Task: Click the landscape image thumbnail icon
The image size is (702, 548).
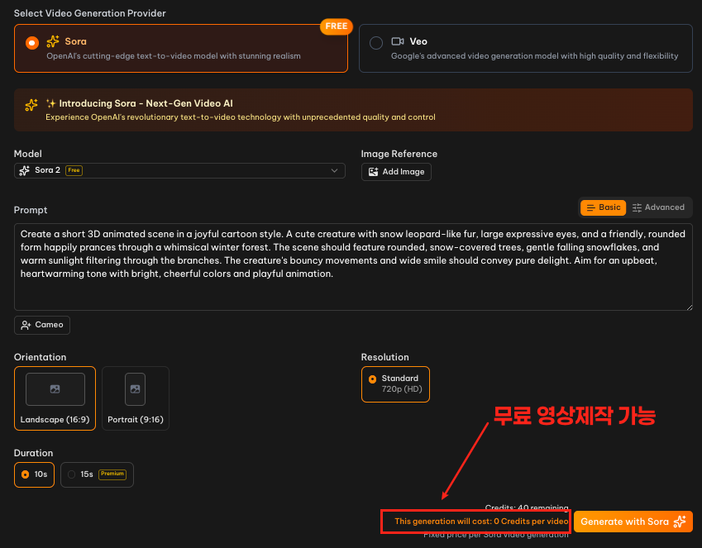Action: coord(55,389)
